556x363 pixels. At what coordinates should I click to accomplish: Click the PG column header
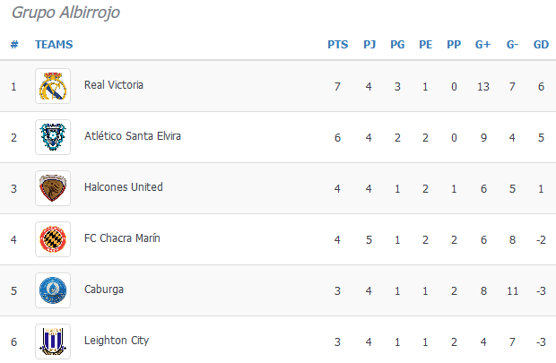(x=397, y=44)
